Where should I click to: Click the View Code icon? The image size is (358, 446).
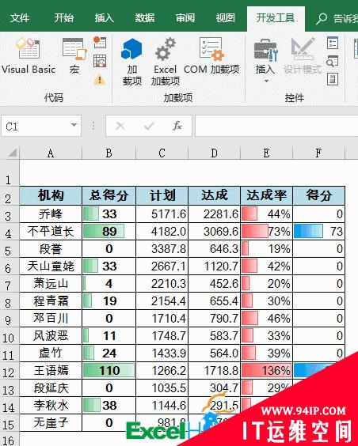coord(333,61)
